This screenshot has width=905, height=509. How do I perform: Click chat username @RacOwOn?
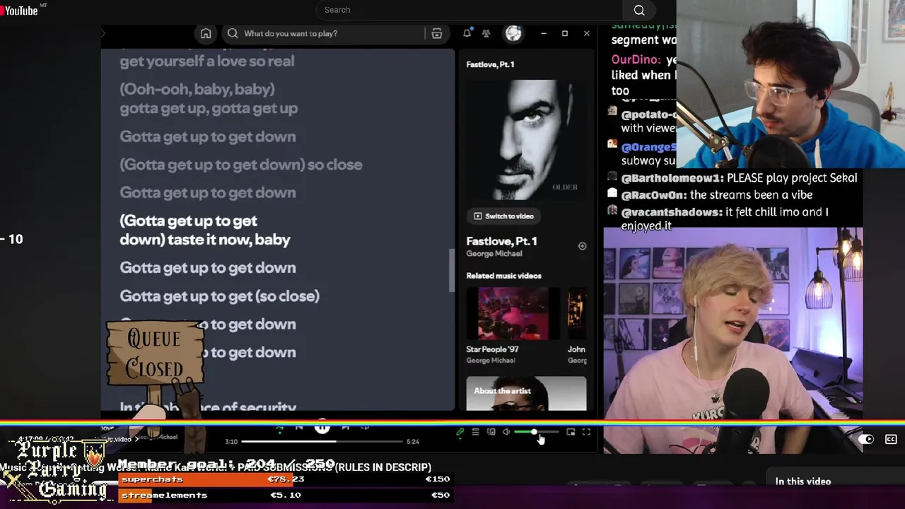654,195
